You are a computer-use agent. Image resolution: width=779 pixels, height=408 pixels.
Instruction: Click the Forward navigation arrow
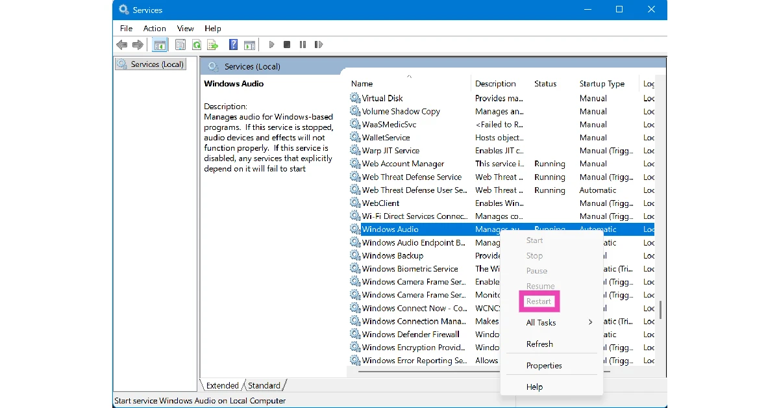pos(138,44)
